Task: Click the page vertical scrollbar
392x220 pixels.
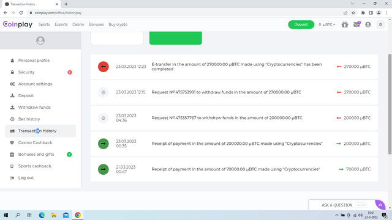Action: [x=390, y=105]
